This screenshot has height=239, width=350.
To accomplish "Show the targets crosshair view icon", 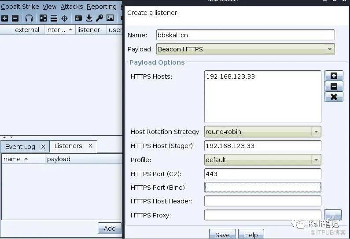I will click(64, 18).
